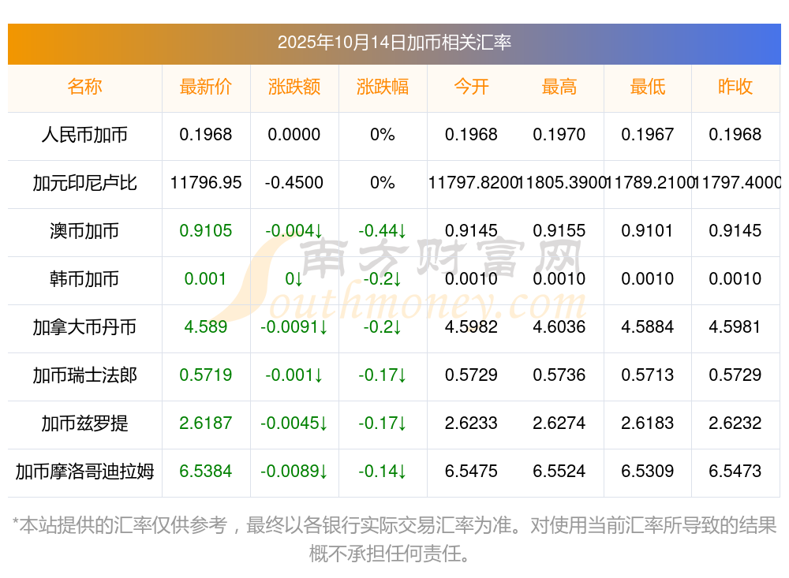Click change amount -0.0045↓

pos(294,423)
